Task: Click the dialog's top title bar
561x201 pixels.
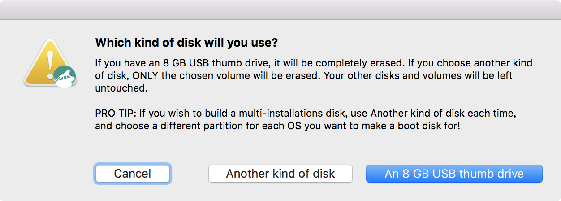Action: (280, 9)
